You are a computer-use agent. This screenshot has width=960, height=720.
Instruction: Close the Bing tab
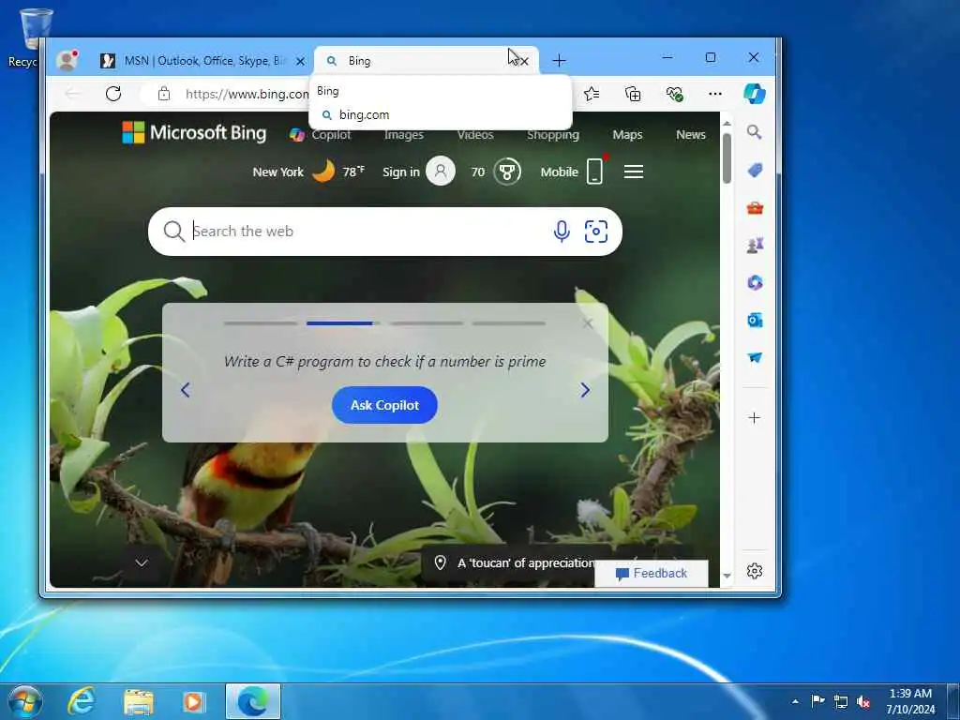523,61
